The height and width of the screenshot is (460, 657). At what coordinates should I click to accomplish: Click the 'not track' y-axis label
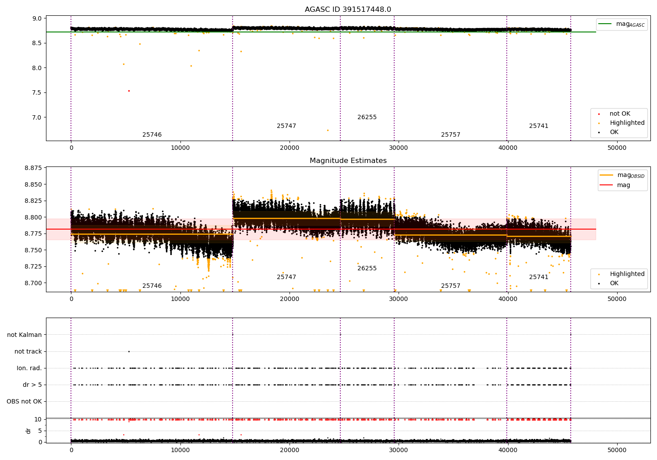pos(28,352)
